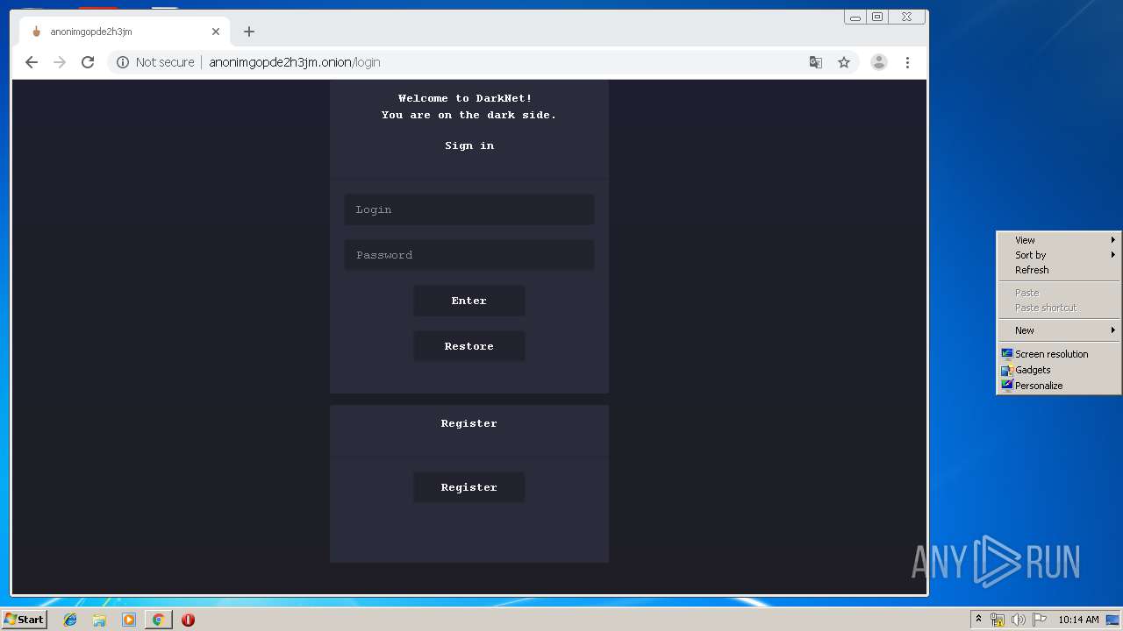Click the Show desktop tray button

coord(1112,620)
